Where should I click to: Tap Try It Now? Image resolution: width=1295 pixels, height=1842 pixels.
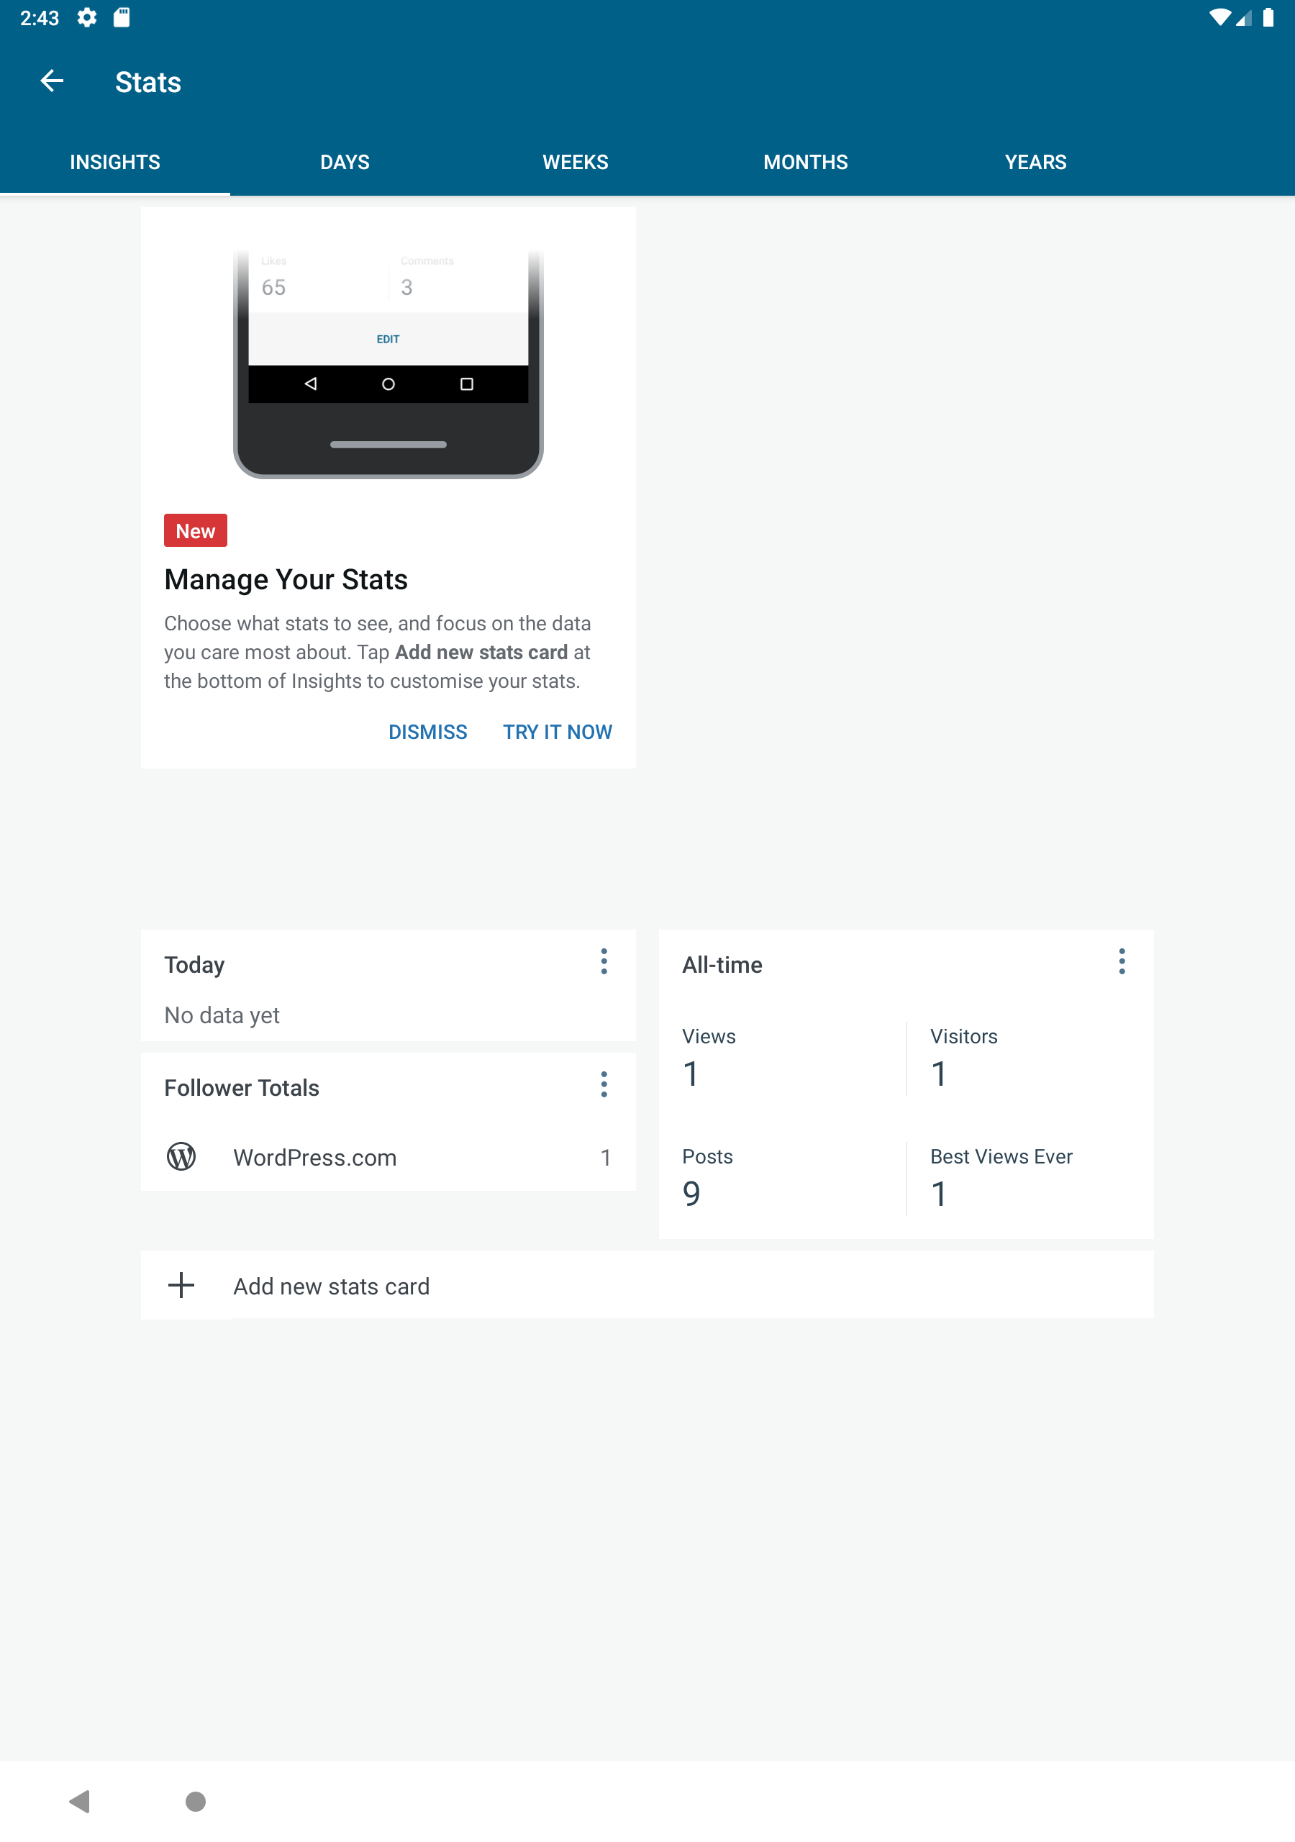click(x=558, y=732)
